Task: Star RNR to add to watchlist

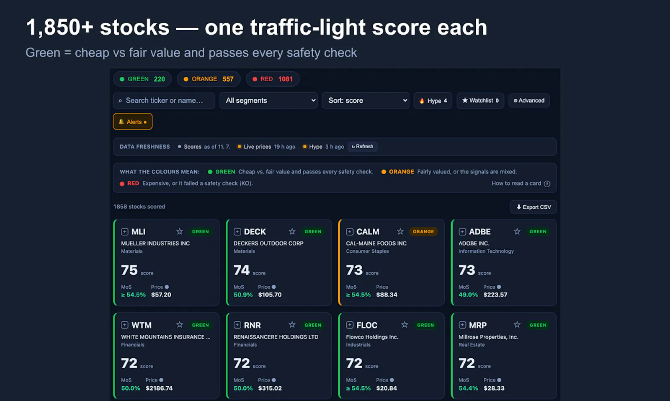Action: (292, 325)
